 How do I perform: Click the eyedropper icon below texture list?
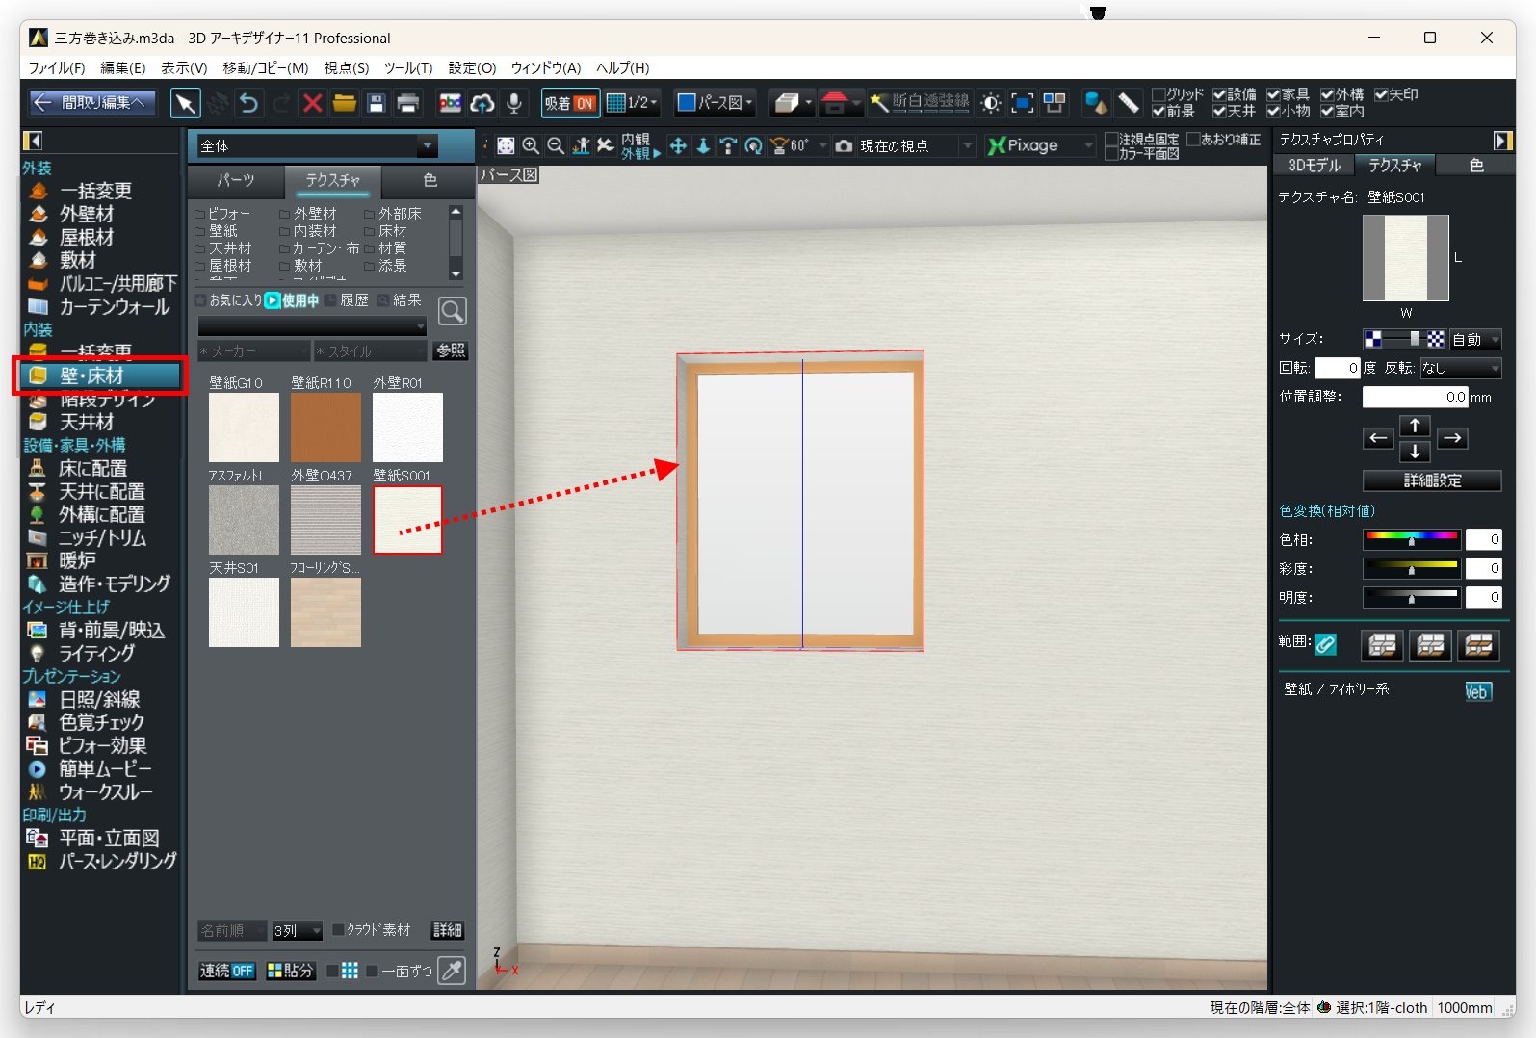point(452,970)
